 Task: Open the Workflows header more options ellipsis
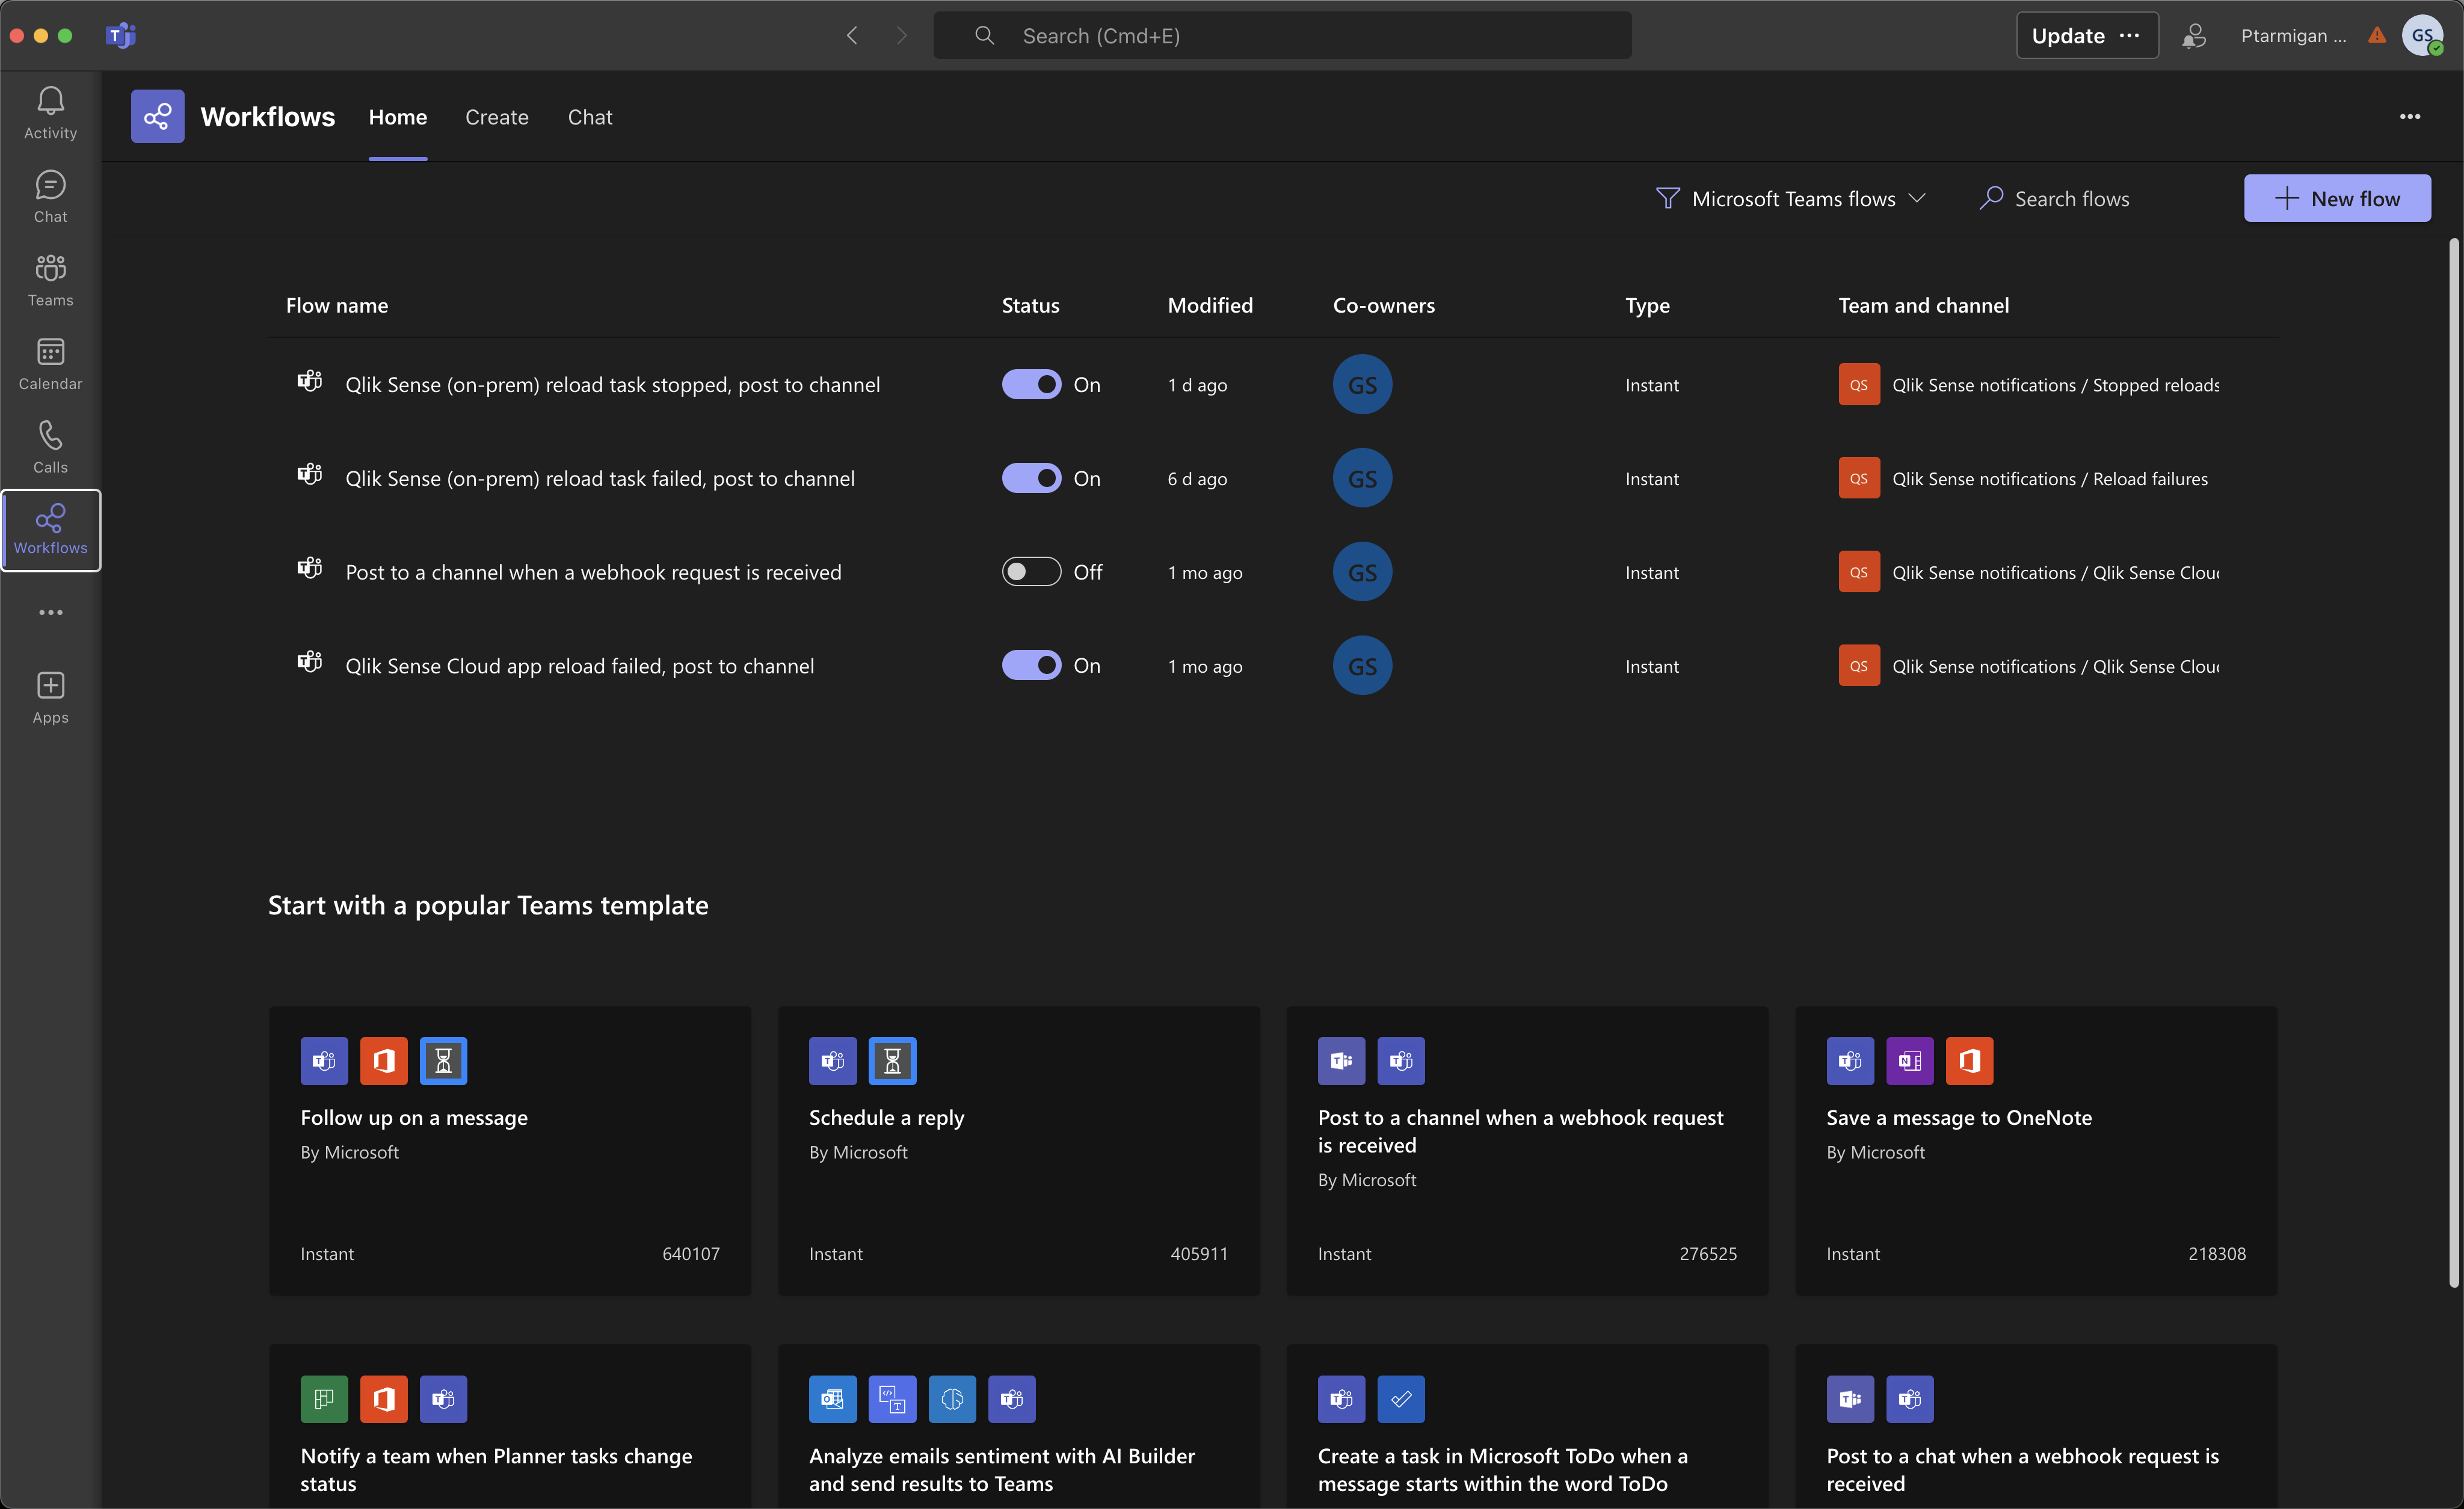[x=2410, y=117]
